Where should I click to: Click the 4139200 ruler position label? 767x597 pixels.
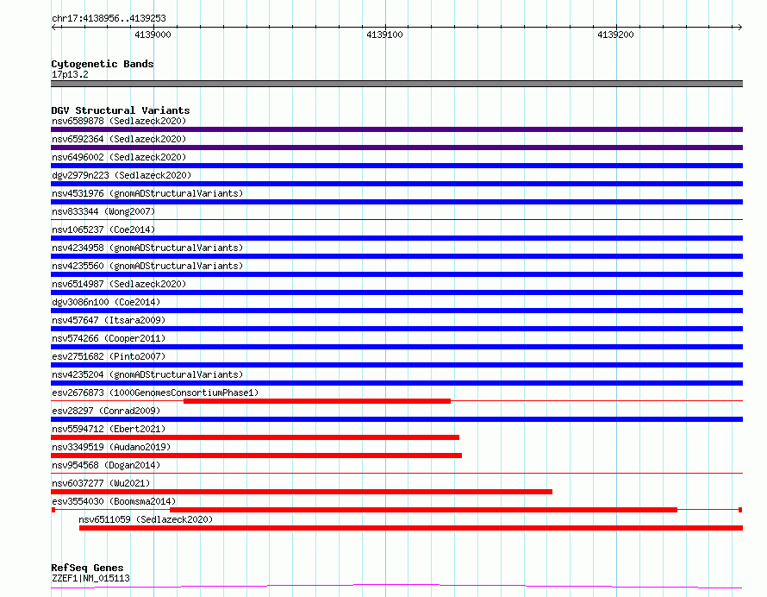pos(615,35)
